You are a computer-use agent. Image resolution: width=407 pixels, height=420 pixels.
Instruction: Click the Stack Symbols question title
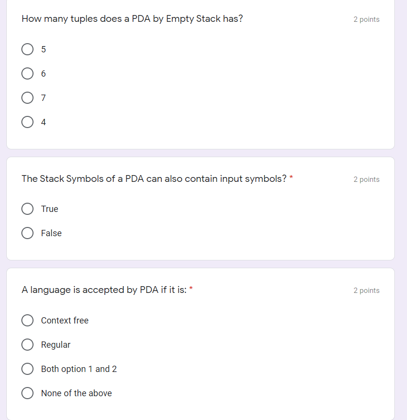click(x=154, y=178)
